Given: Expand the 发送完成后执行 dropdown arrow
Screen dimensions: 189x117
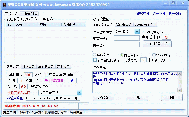Looking at the screenshot, I should click(79, 93).
